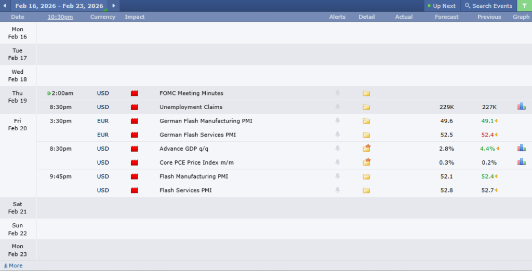Click the filter funnel icon
Image resolution: width=532 pixels, height=271 pixels.
tap(524, 6)
